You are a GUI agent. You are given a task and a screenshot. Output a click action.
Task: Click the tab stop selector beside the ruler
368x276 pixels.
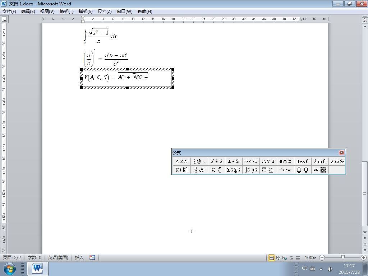coord(4,19)
